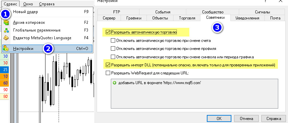
Task: Check disable auto trading on account change
Action: (x=113, y=41)
